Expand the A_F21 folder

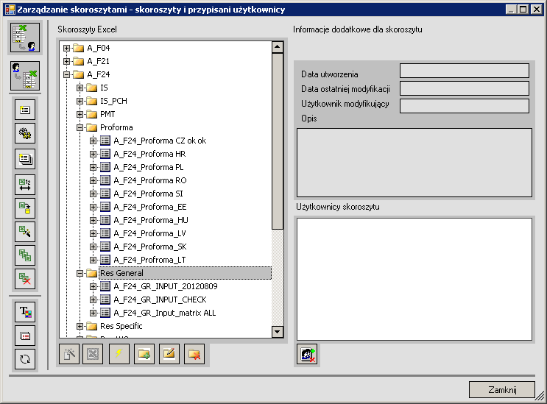(x=67, y=61)
